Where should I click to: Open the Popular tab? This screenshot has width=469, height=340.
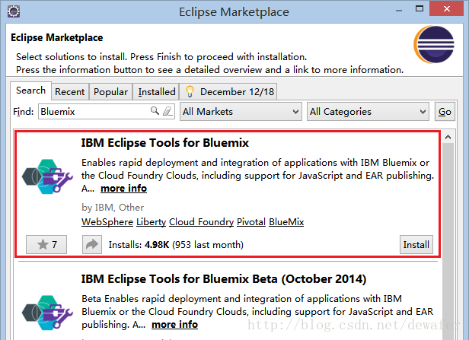pos(110,92)
